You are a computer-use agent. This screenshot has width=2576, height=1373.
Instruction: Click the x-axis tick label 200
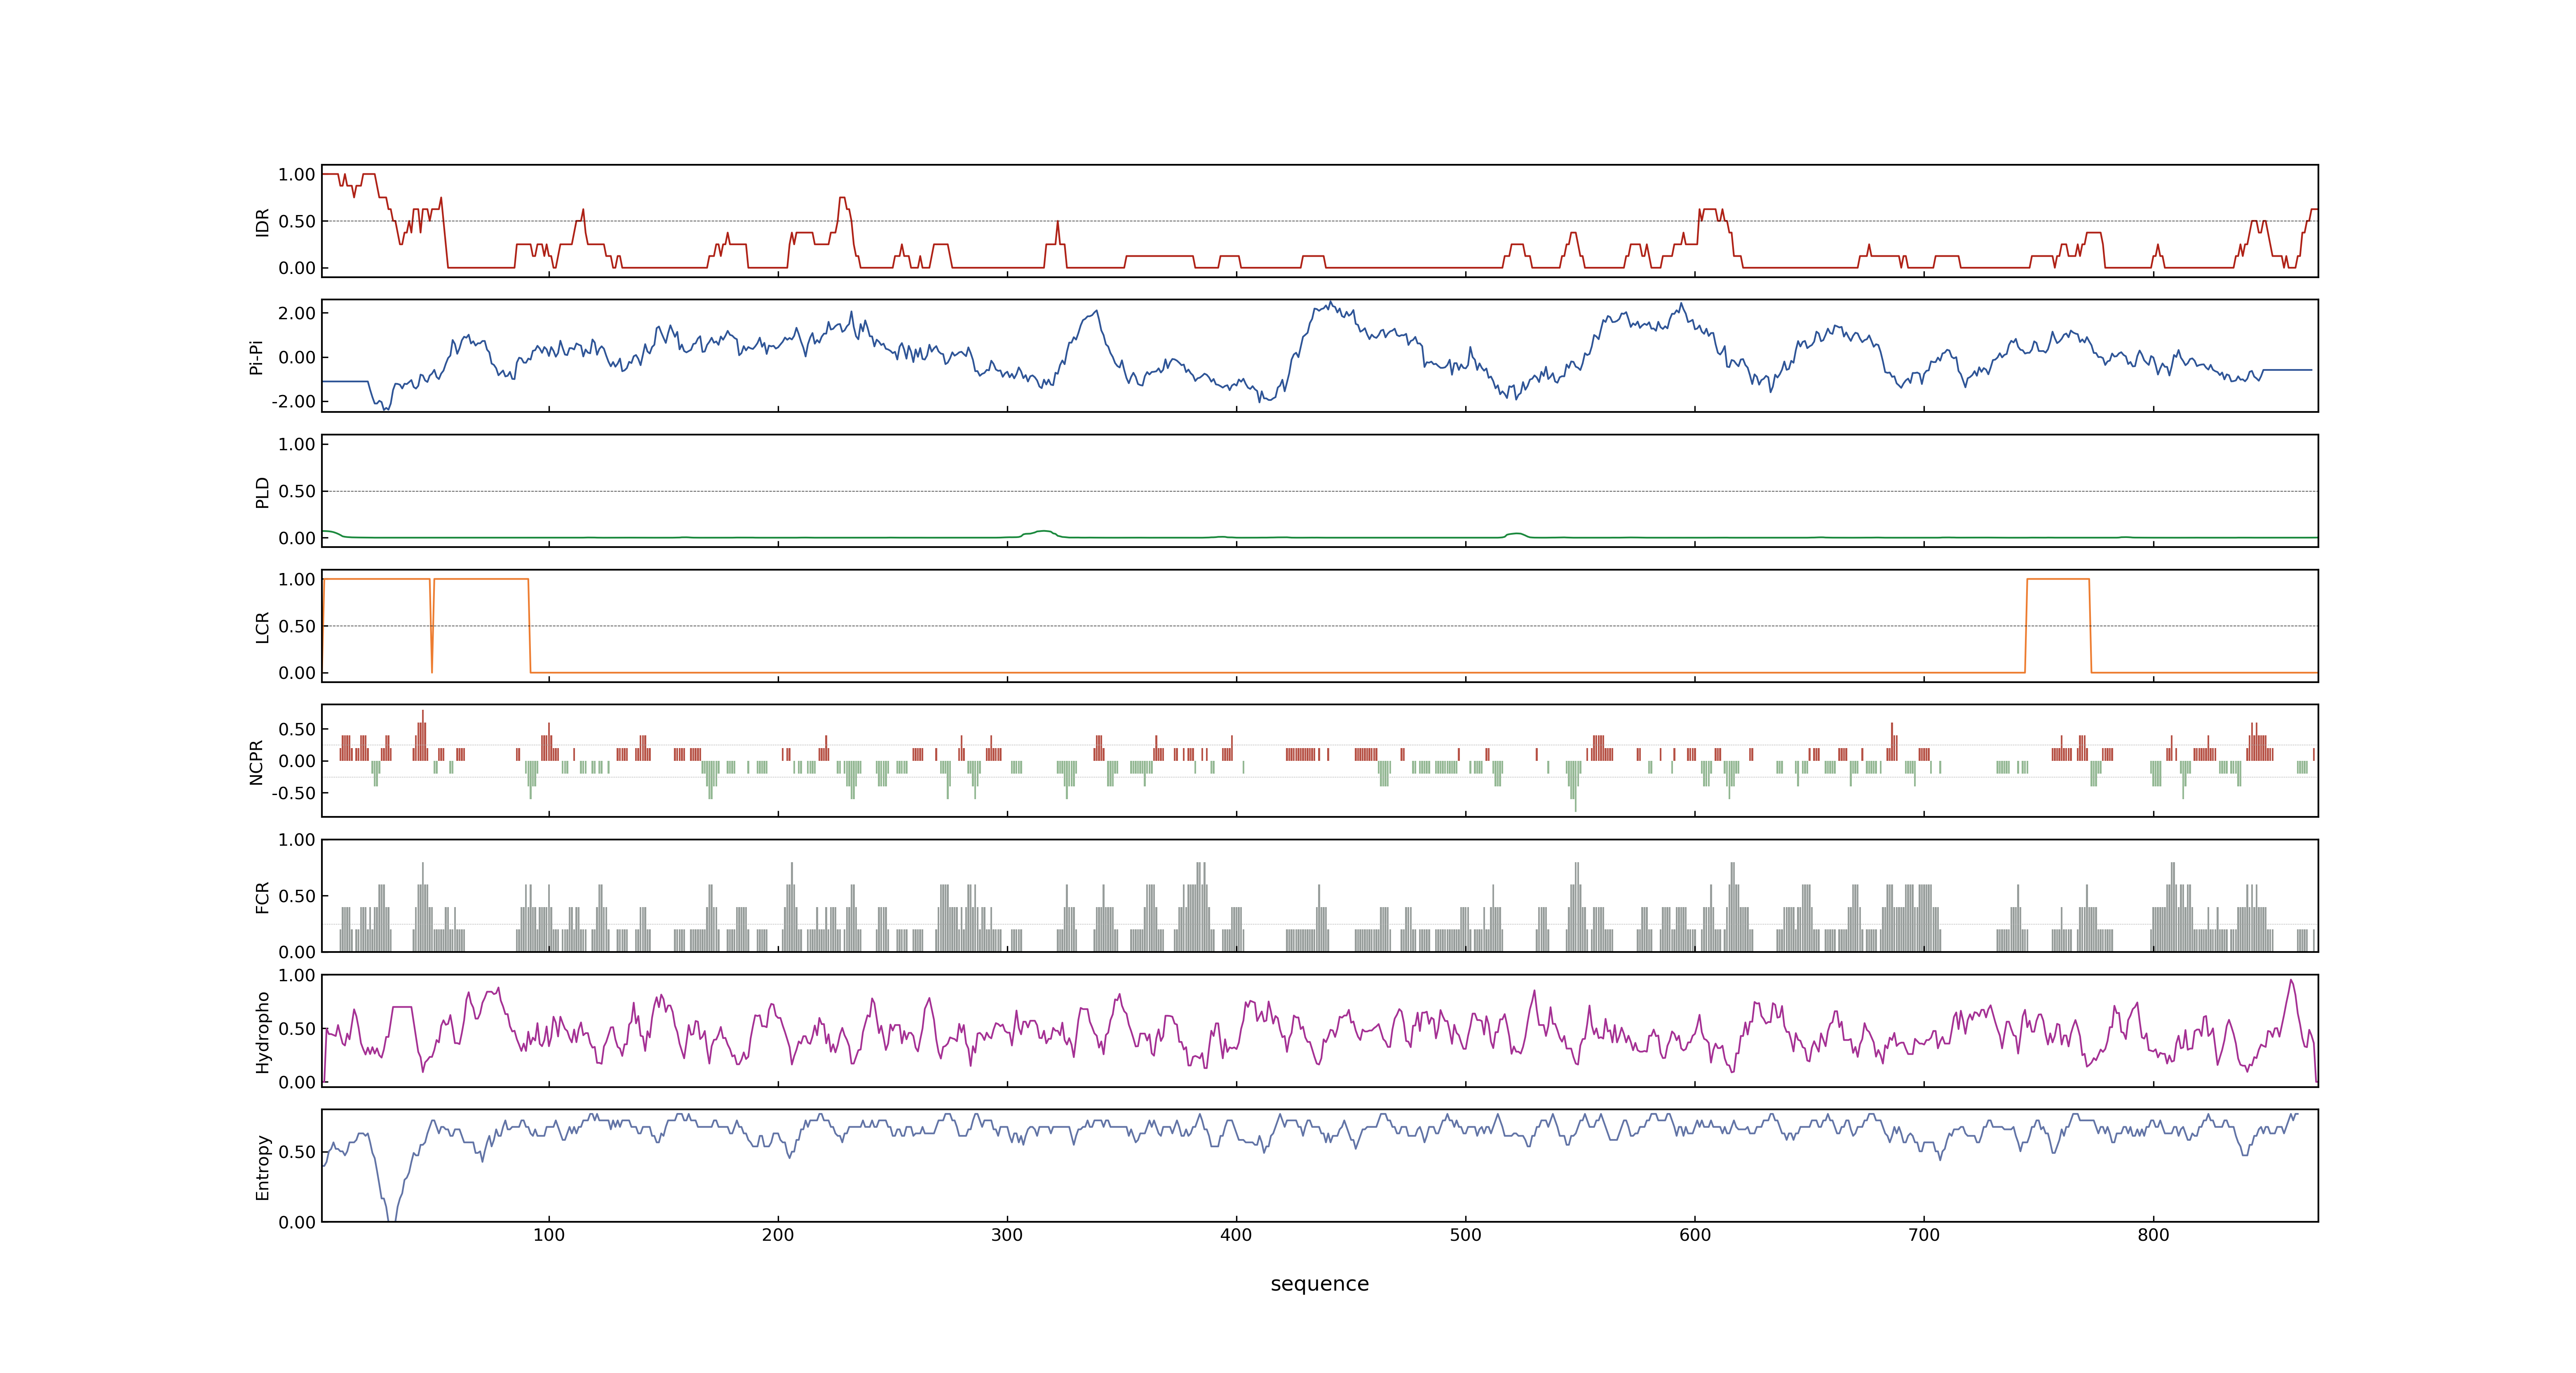click(x=778, y=1235)
